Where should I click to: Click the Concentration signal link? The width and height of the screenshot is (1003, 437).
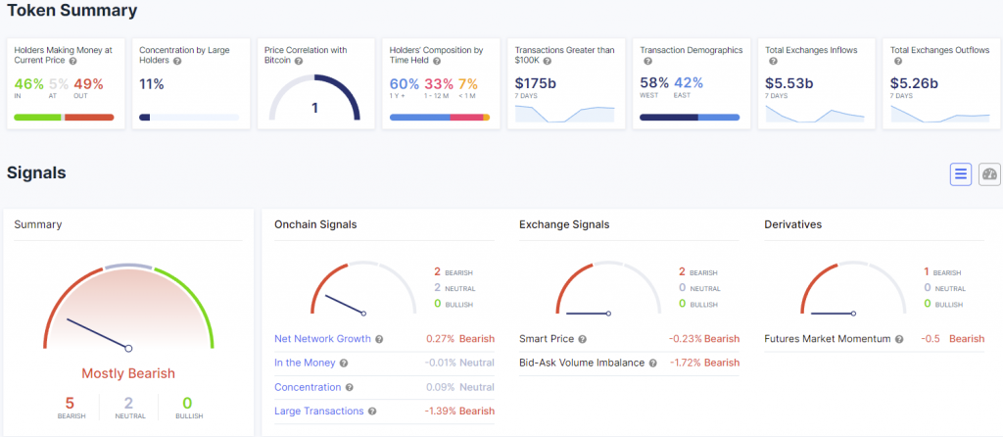click(308, 387)
